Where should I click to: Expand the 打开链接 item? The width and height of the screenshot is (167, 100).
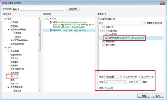click(x=8, y=22)
